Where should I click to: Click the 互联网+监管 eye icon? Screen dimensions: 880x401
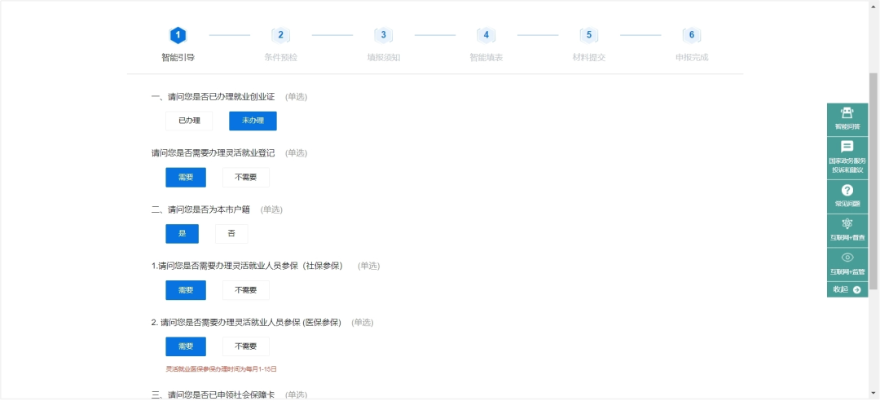click(847, 258)
